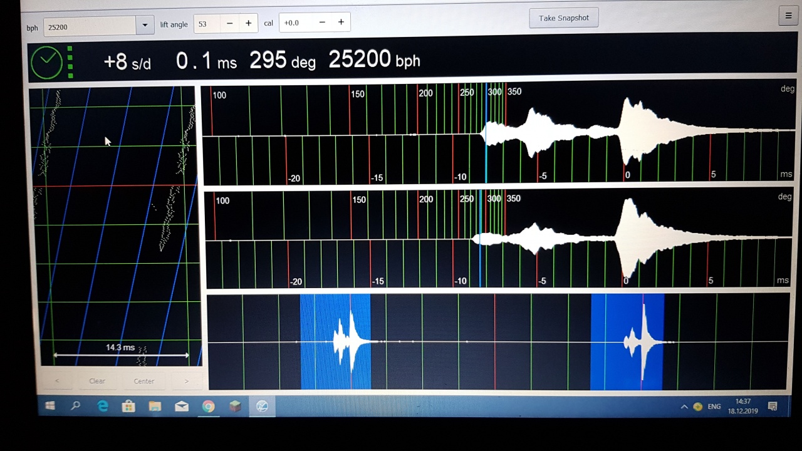The height and width of the screenshot is (451, 802).
Task: Switch ENG input language
Action: (x=714, y=407)
